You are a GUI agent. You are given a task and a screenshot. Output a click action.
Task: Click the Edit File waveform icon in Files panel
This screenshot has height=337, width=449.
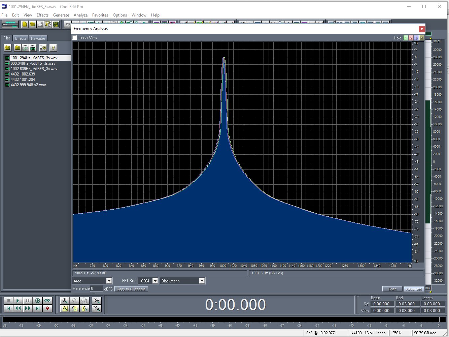point(33,48)
